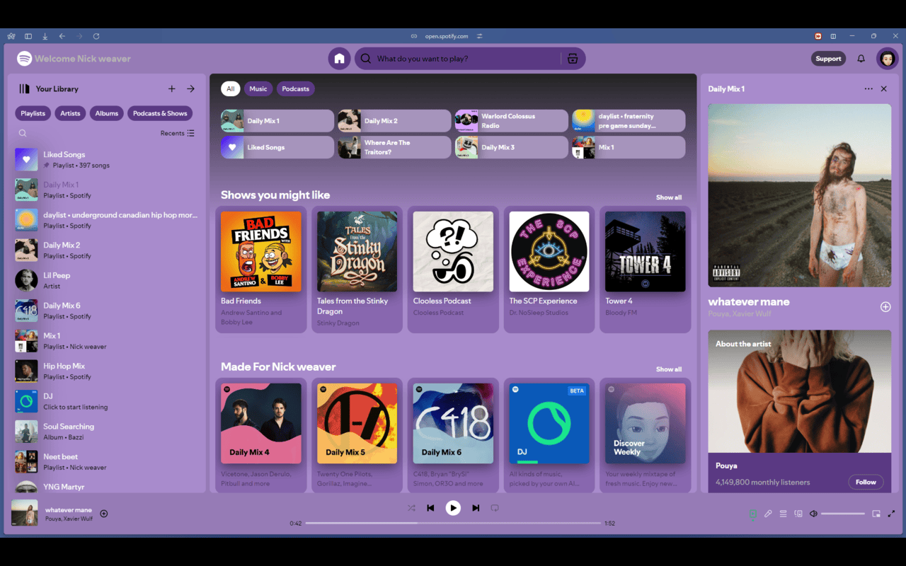Open Daily Mix 3 shortcut tile
The width and height of the screenshot is (906, 566).
click(512, 147)
